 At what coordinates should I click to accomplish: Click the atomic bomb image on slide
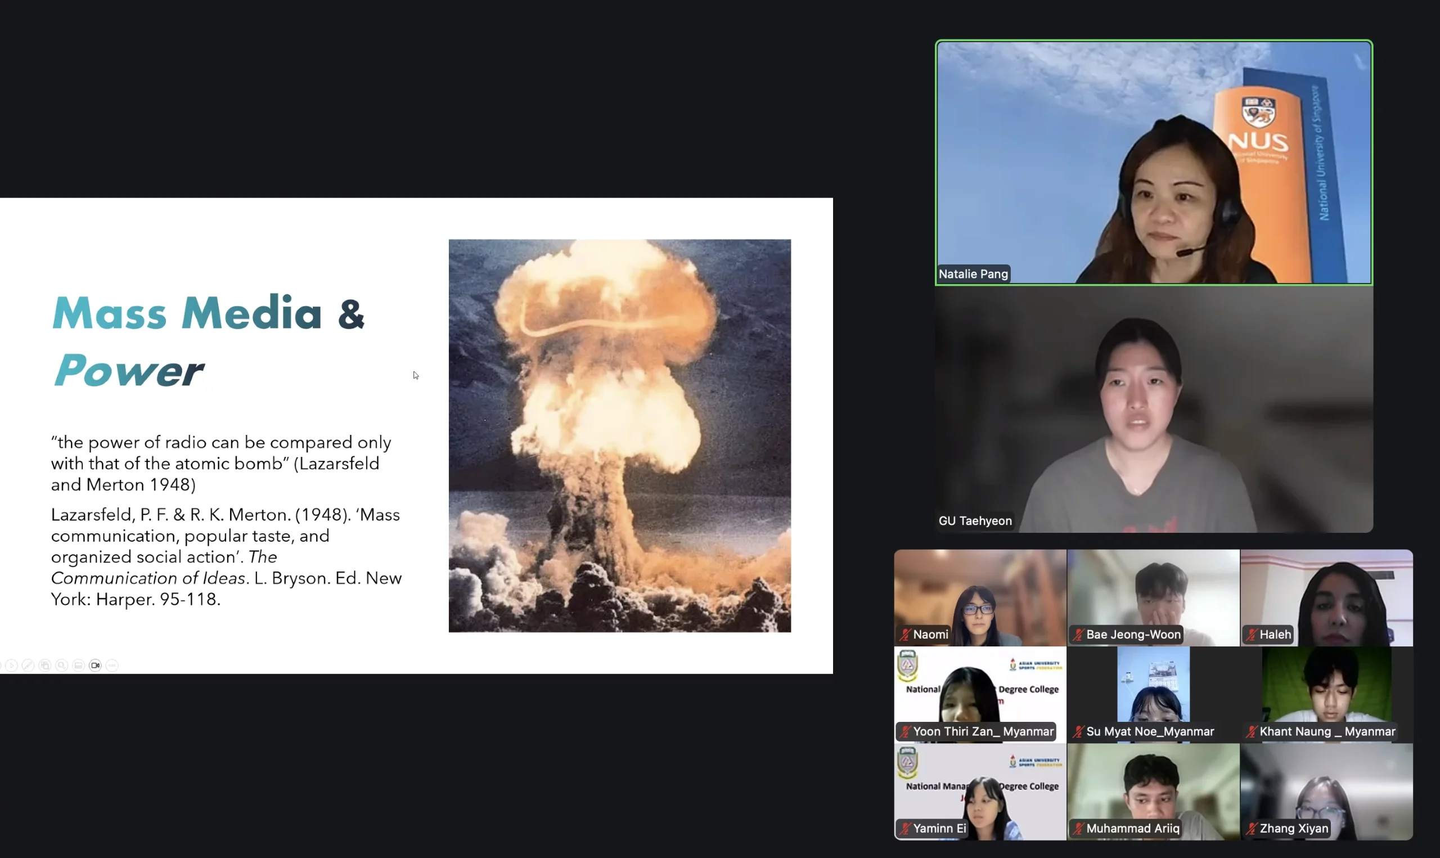point(619,435)
